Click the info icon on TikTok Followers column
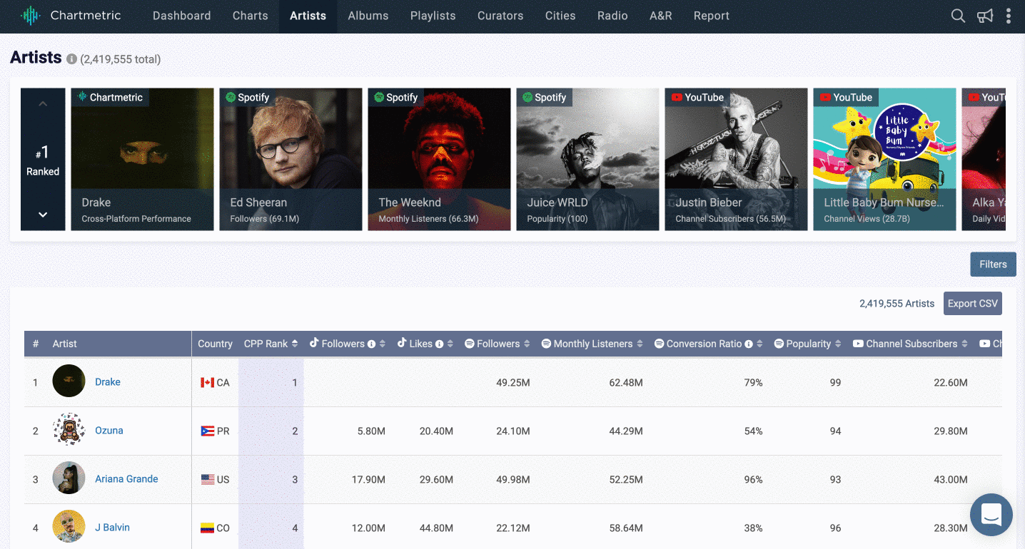 (371, 344)
